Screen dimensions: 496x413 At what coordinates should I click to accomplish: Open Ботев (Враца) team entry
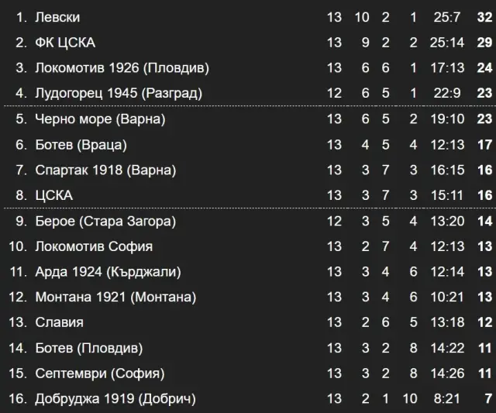click(81, 145)
